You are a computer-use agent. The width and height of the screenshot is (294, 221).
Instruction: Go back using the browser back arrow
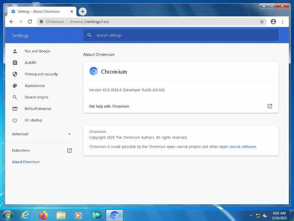pyautogui.click(x=11, y=22)
